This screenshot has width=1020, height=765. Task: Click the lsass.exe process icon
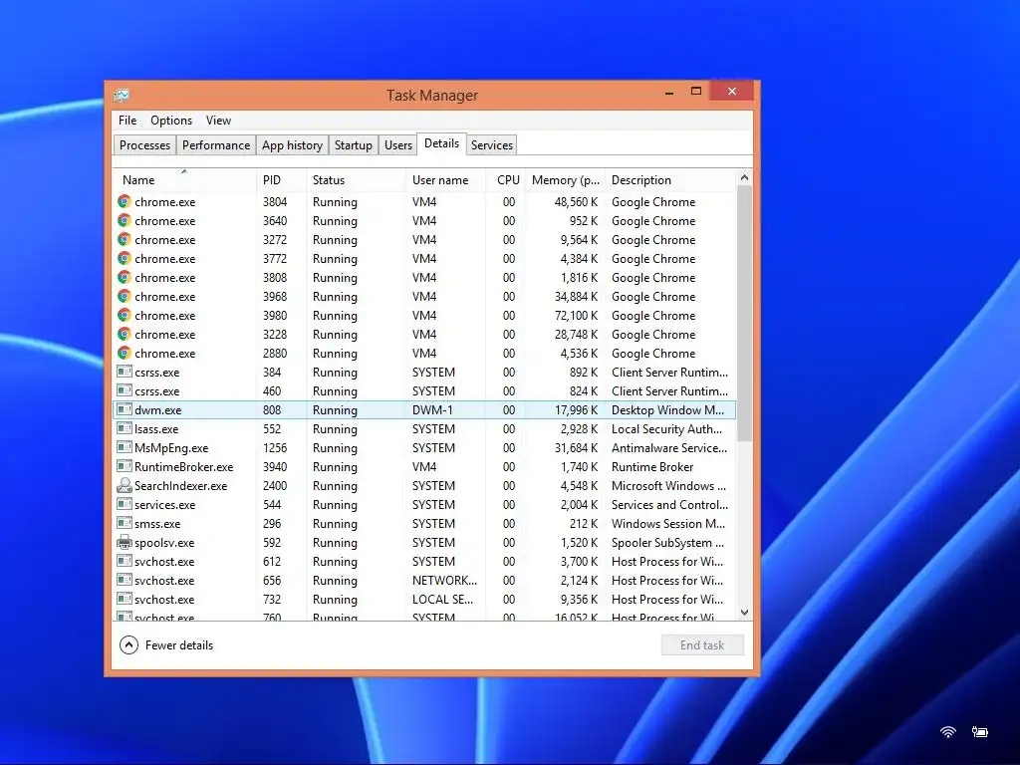click(125, 428)
